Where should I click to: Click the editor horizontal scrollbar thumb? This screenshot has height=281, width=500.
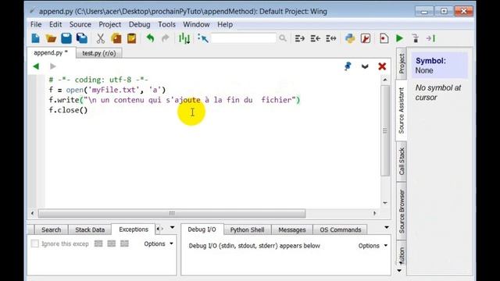click(172, 213)
